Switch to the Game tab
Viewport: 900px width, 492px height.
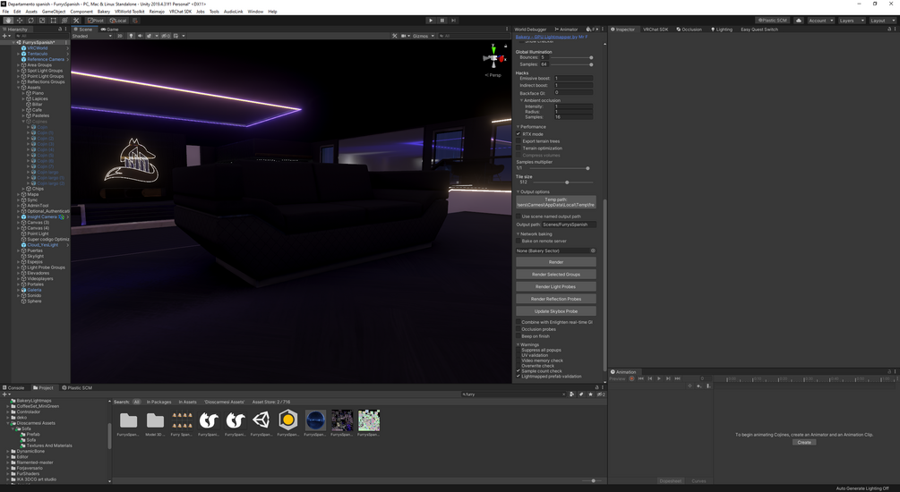pos(109,30)
